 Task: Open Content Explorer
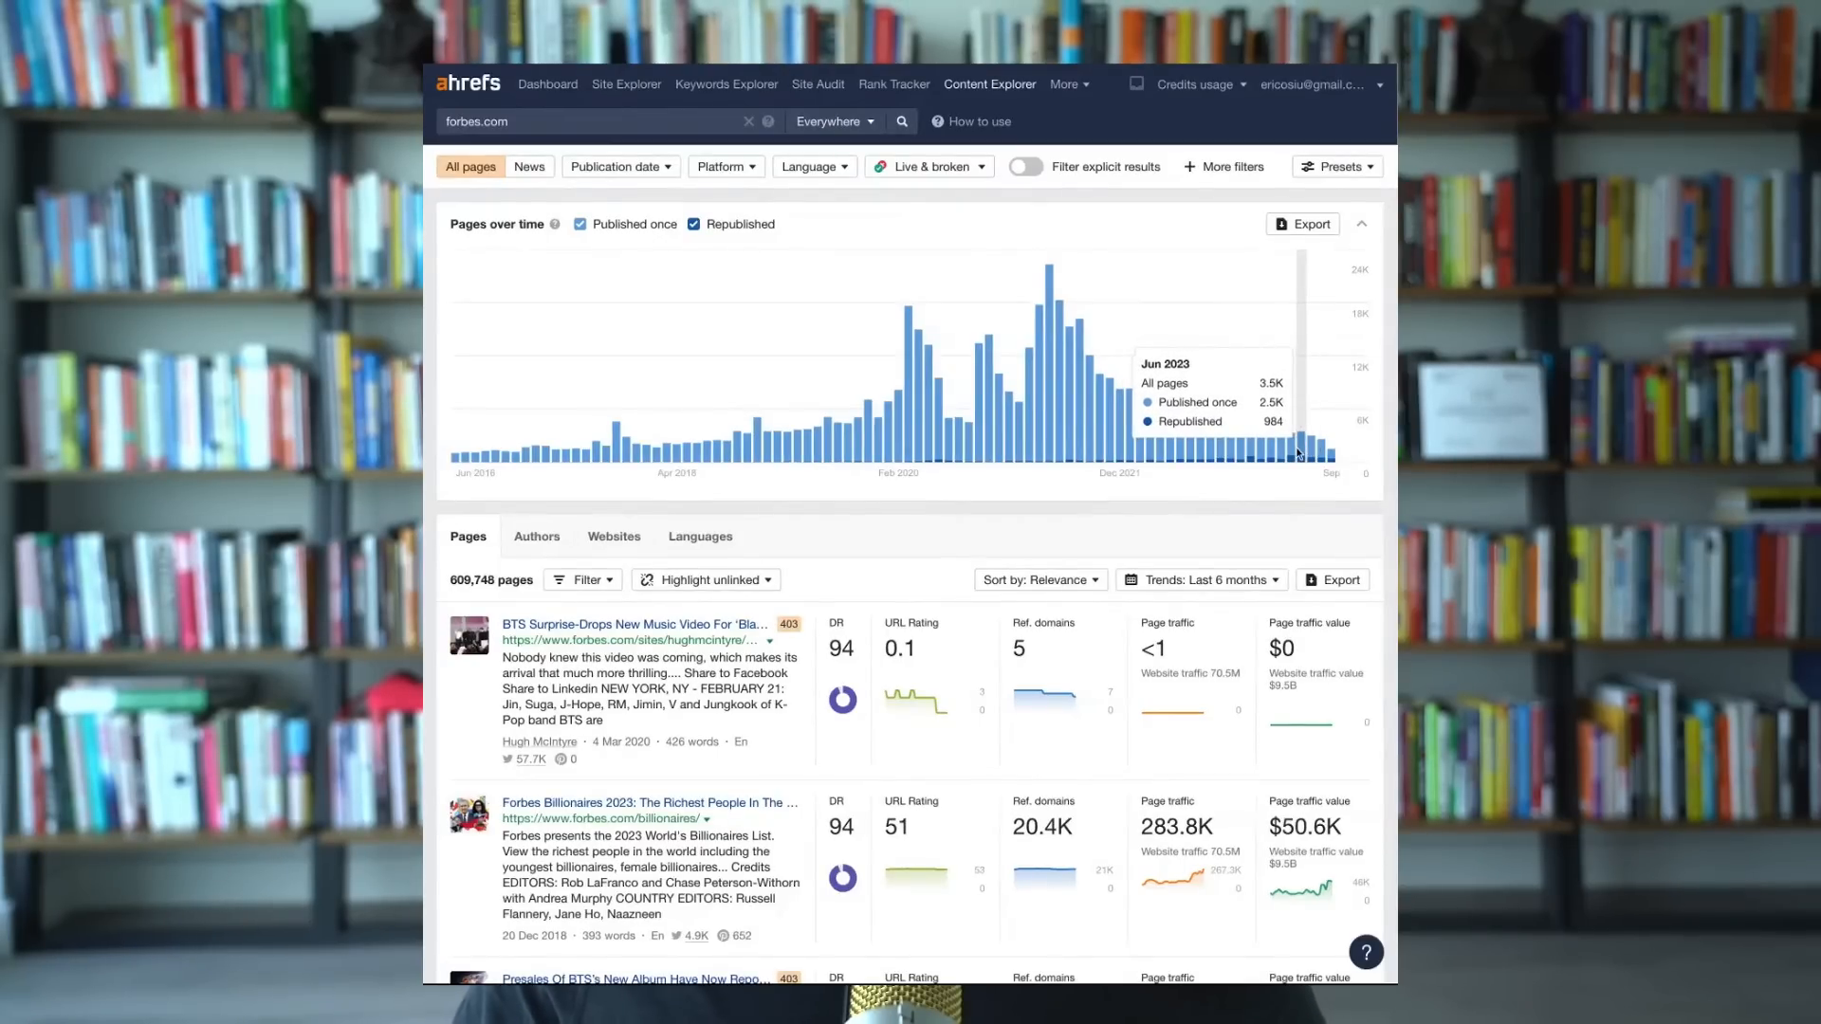989,84
